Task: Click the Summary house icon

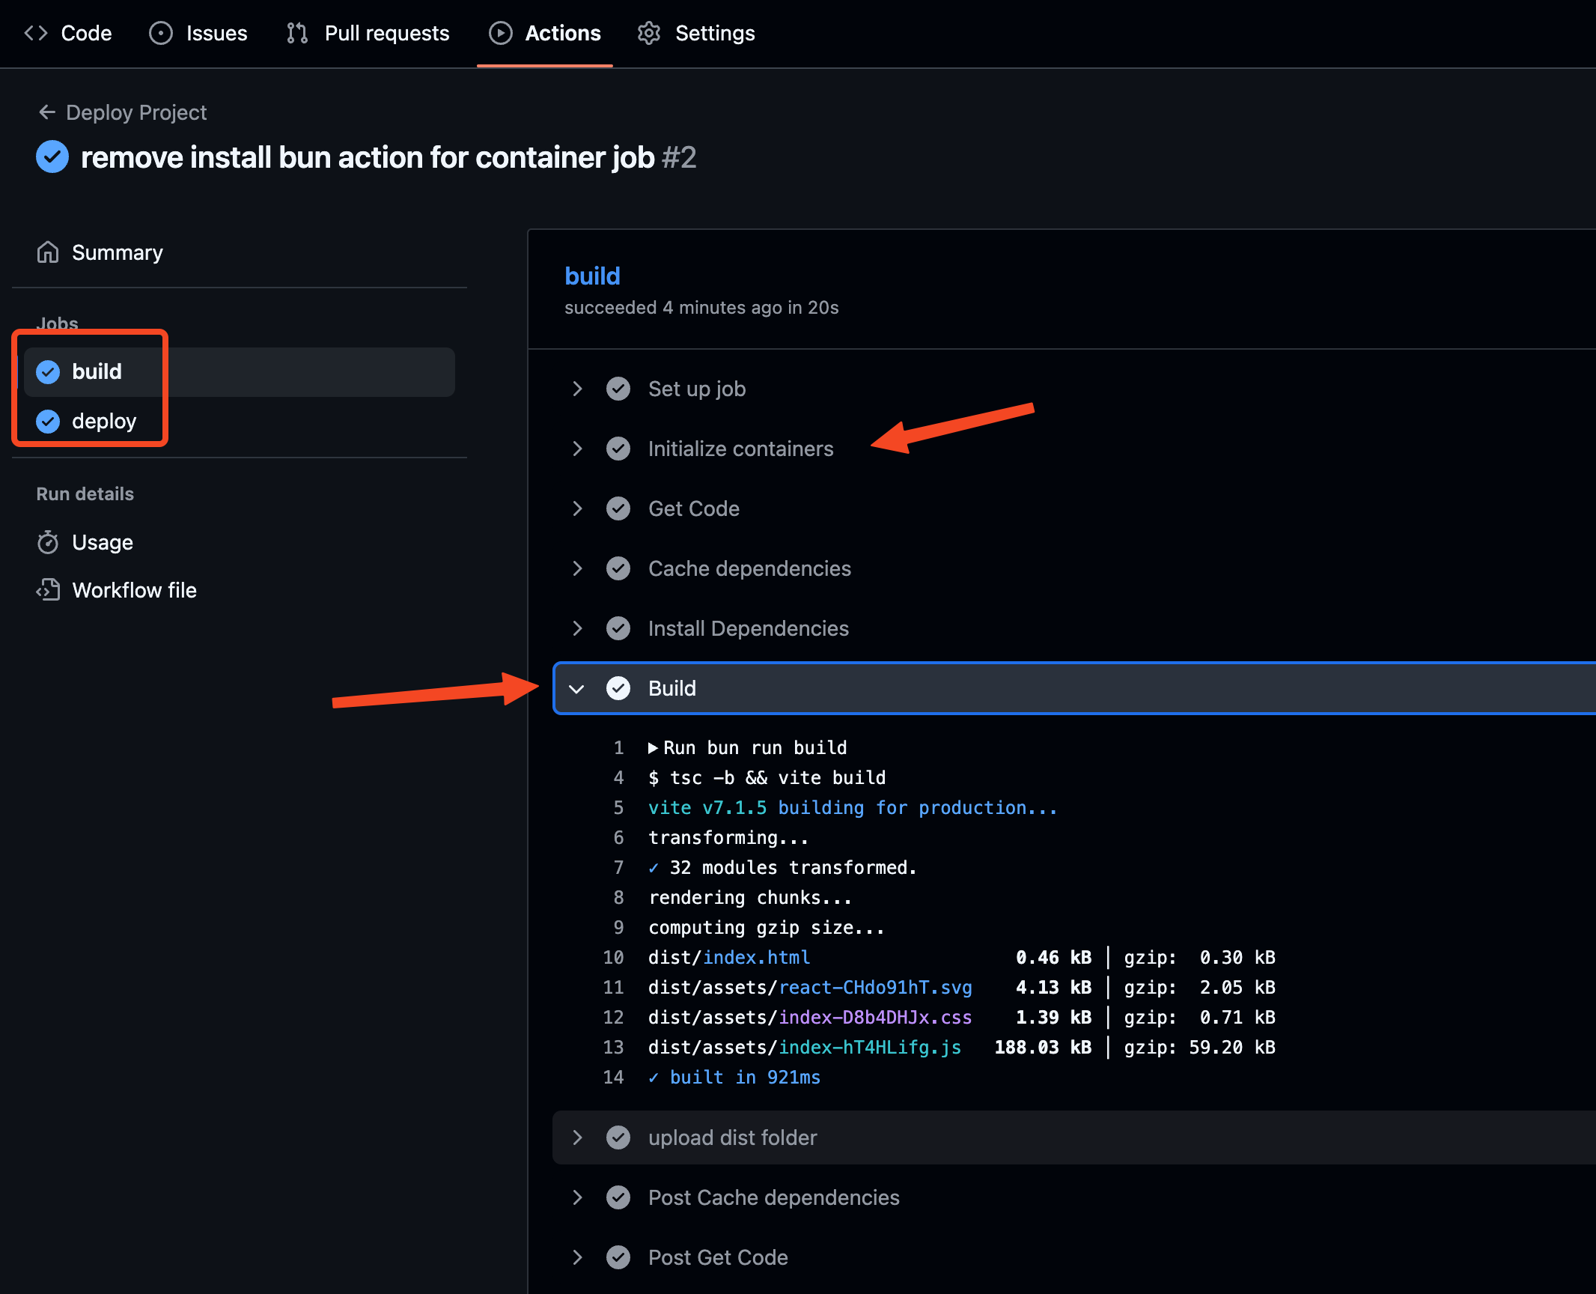Action: 48,252
